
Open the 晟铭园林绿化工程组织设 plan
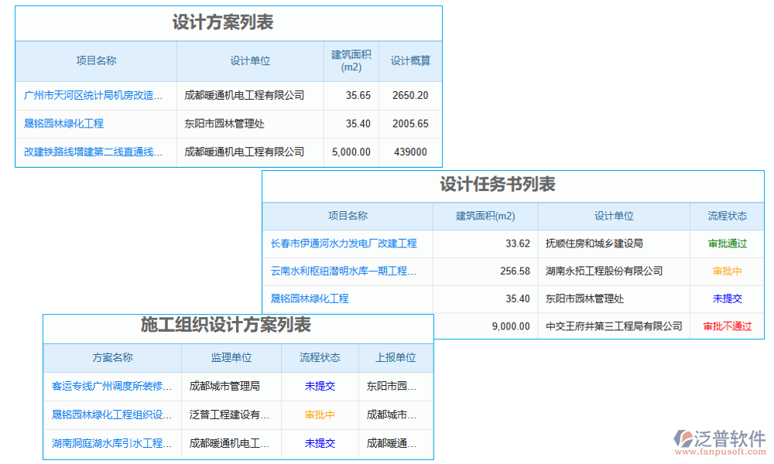pos(111,415)
